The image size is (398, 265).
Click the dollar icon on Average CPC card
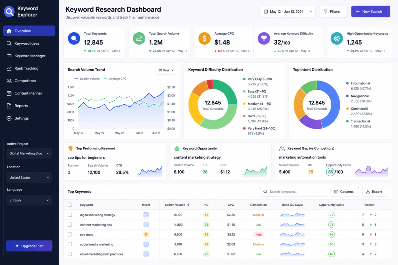204,38
